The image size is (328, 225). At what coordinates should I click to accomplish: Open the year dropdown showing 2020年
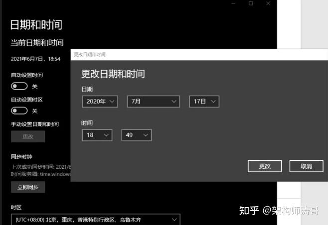(x=100, y=102)
